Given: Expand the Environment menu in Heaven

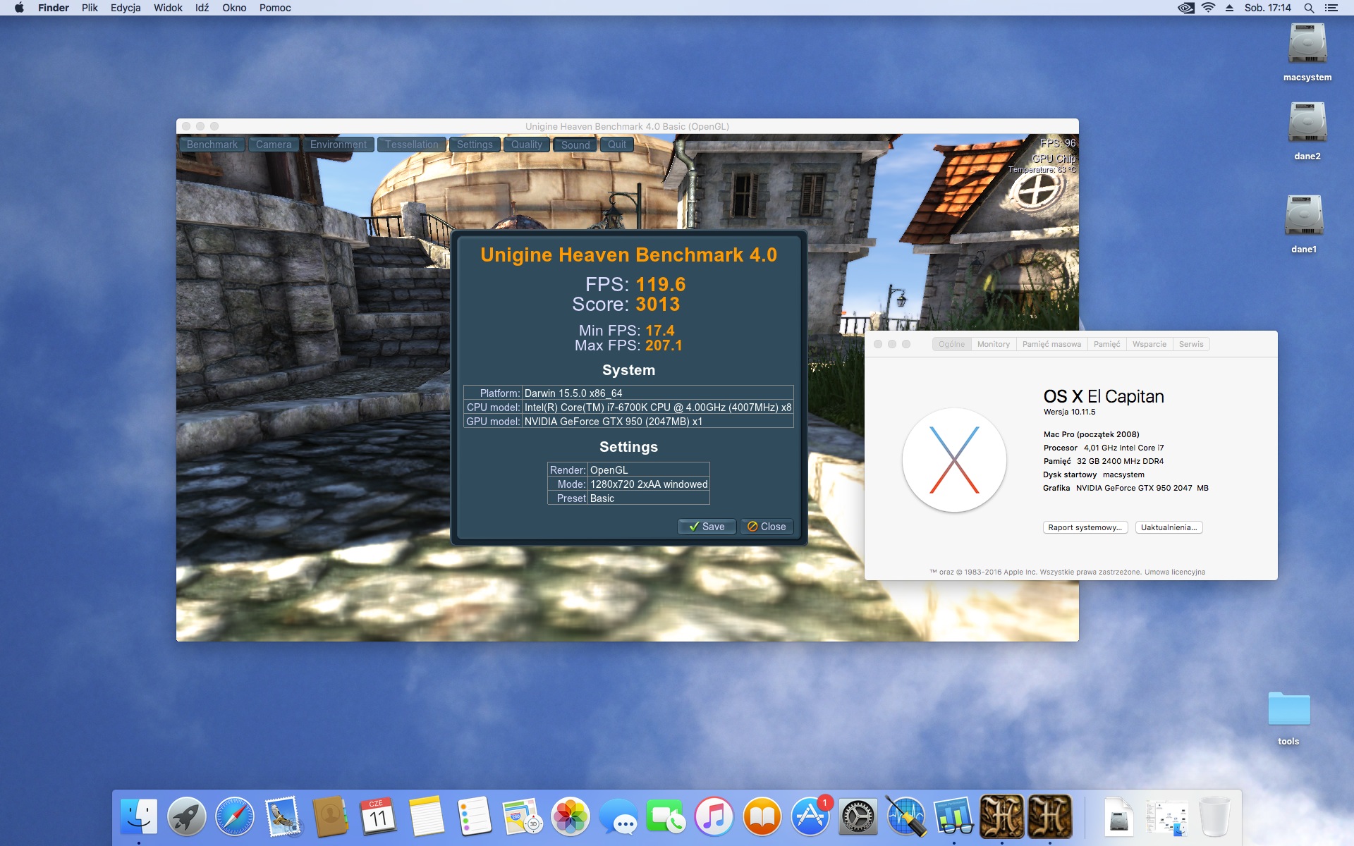Looking at the screenshot, I should pyautogui.click(x=338, y=145).
